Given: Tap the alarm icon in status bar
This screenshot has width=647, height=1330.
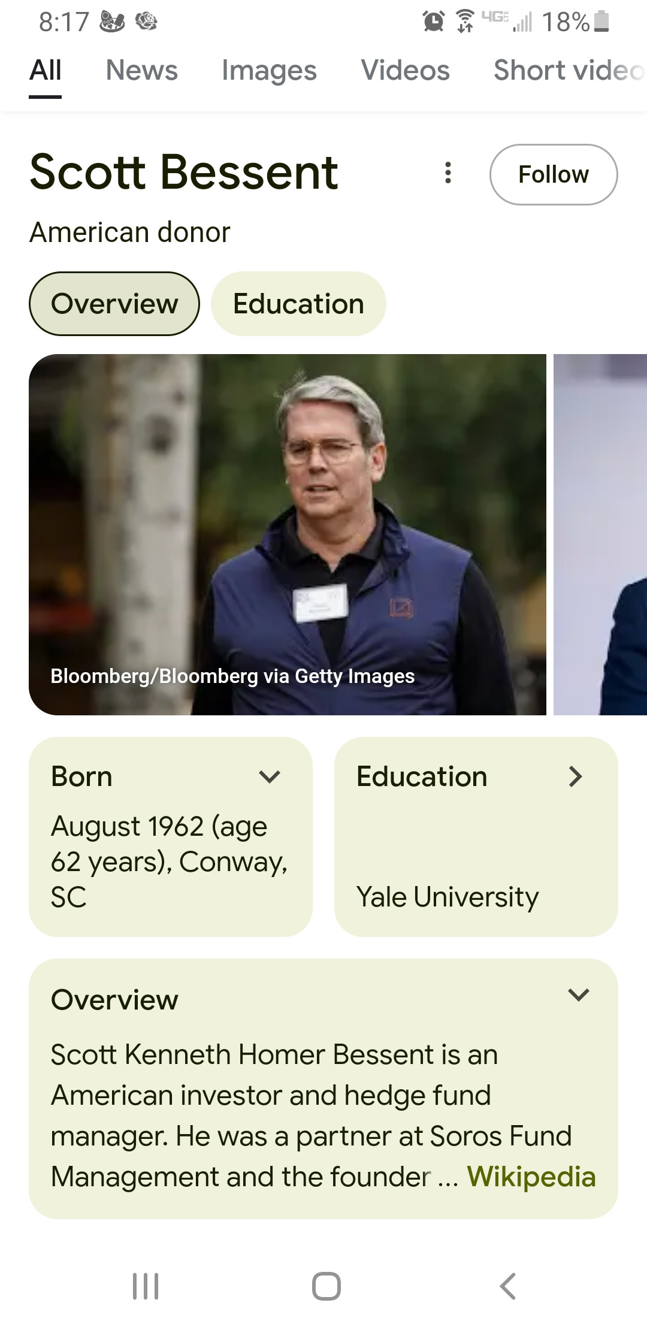Looking at the screenshot, I should point(433,22).
